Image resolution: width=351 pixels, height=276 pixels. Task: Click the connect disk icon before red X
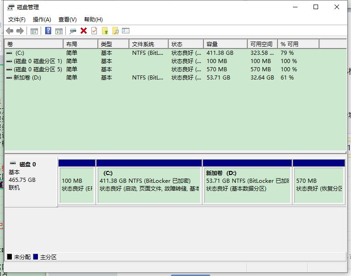[73, 31]
